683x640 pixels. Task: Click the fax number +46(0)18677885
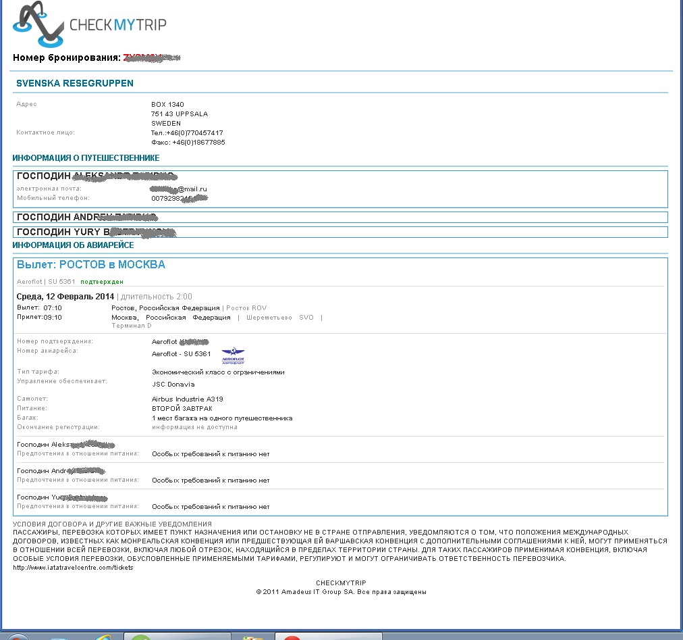[x=198, y=142]
